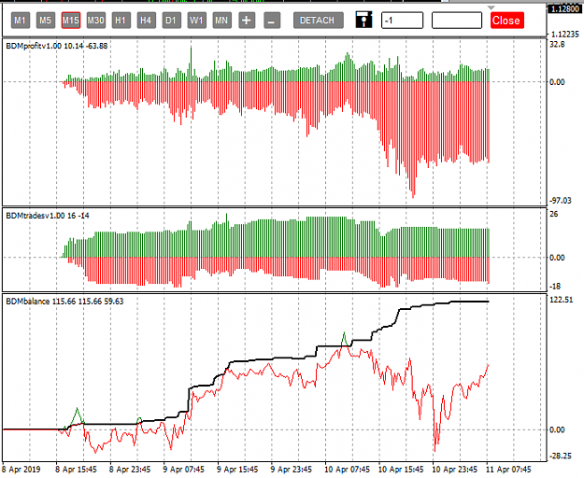Click the empty input field beside Close

[x=457, y=21]
